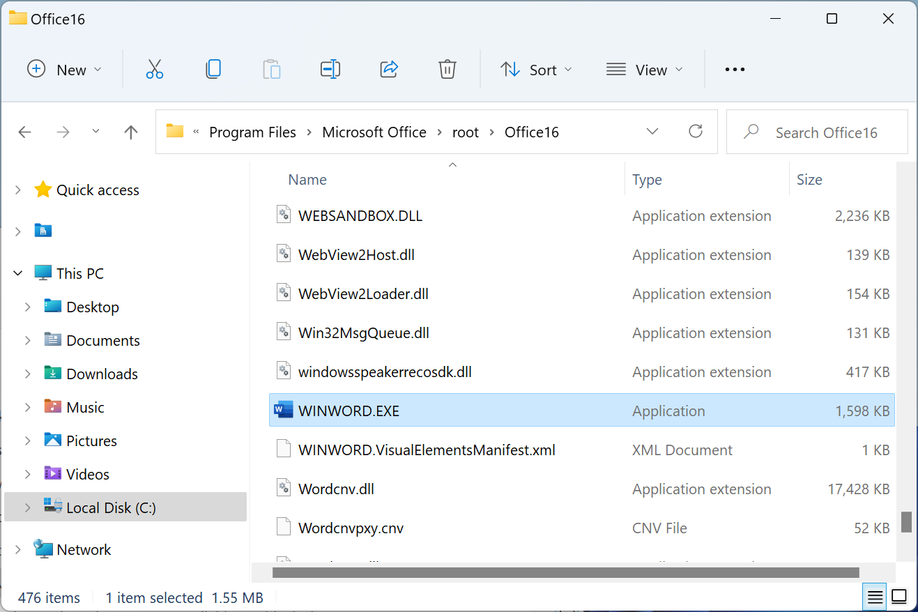The width and height of the screenshot is (918, 612).
Task: Expand the Local Disk (C:) node
Action: [x=28, y=507]
